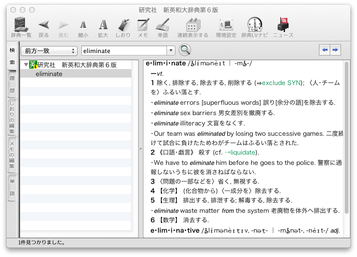The width and height of the screenshot is (357, 257).
Task: Launch 辞典LVナビ navigator
Action: 254,27
